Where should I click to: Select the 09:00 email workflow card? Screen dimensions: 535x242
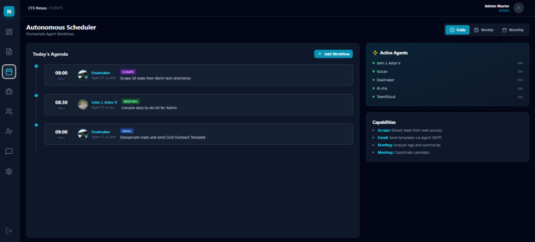pyautogui.click(x=199, y=134)
